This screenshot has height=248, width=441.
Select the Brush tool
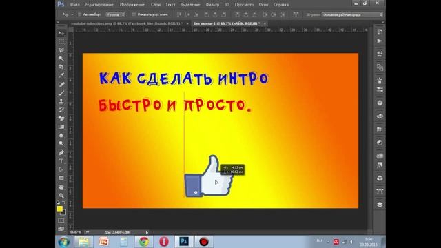[x=61, y=93]
